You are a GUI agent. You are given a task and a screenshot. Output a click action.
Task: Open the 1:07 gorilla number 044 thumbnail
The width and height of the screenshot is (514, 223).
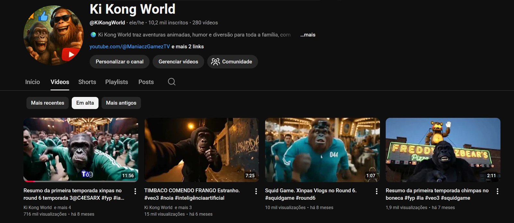pyautogui.click(x=322, y=150)
